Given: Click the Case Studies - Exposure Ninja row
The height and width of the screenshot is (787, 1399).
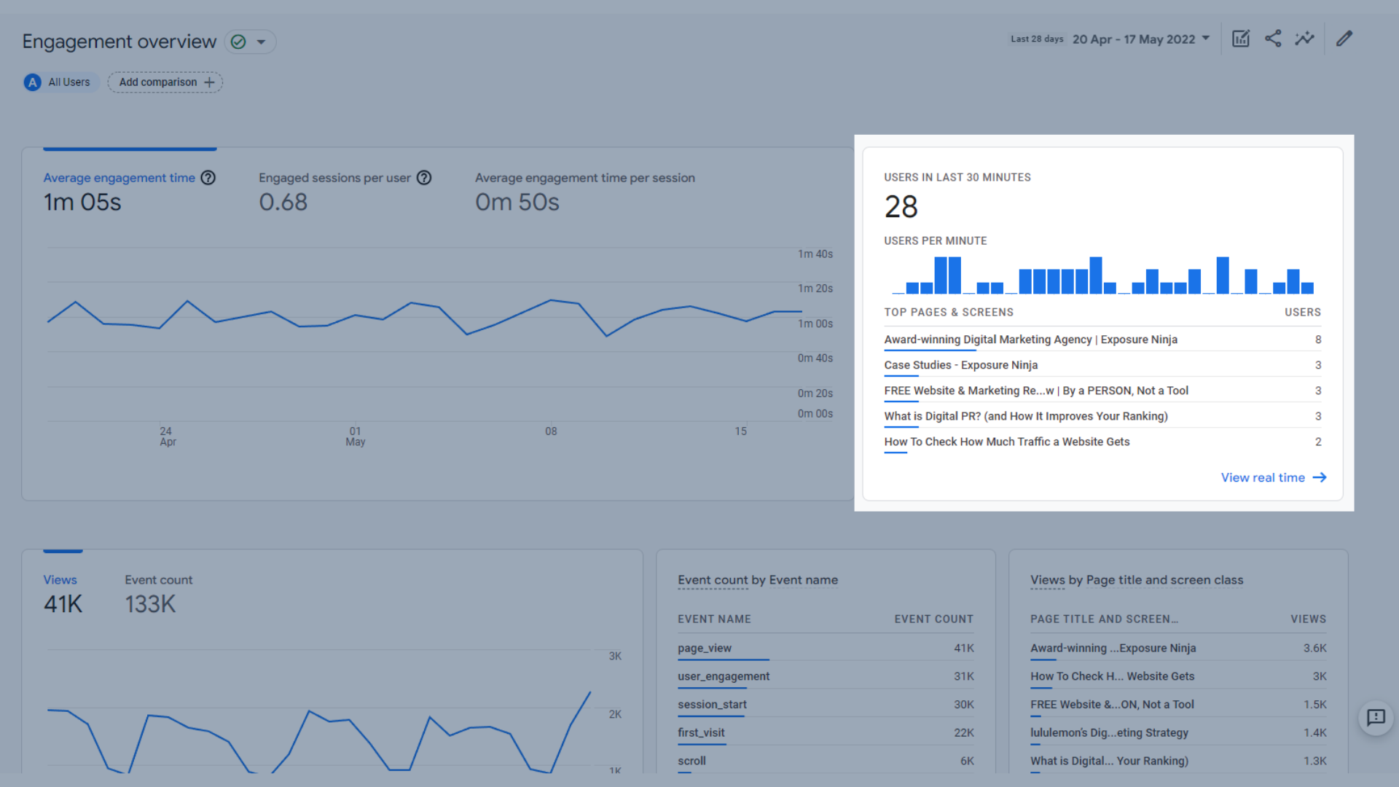Looking at the screenshot, I should click(960, 365).
